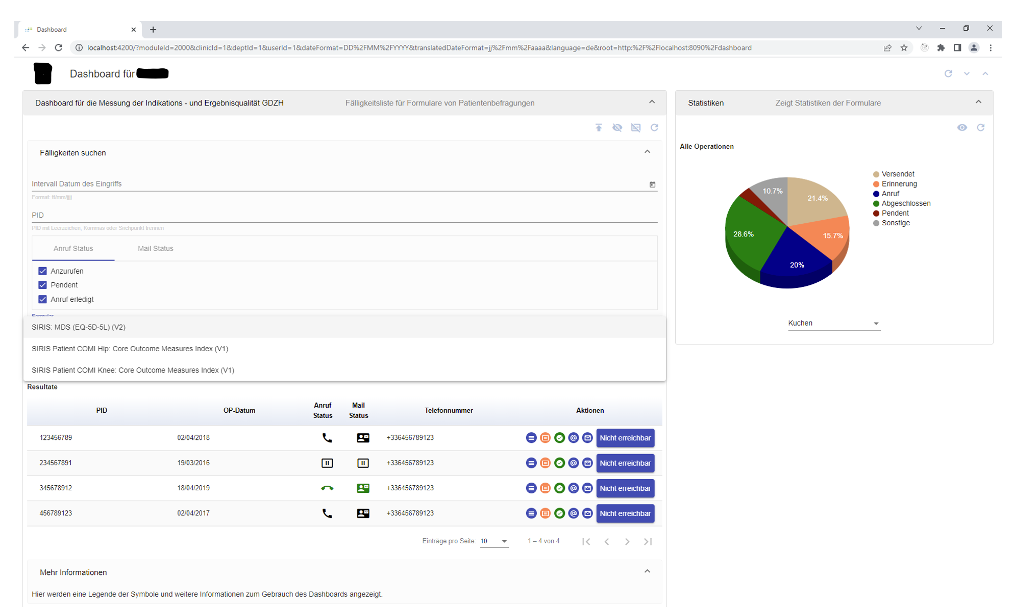This screenshot has height=607, width=1014.
Task: Open the list action for PID 123456789
Action: [x=531, y=438]
